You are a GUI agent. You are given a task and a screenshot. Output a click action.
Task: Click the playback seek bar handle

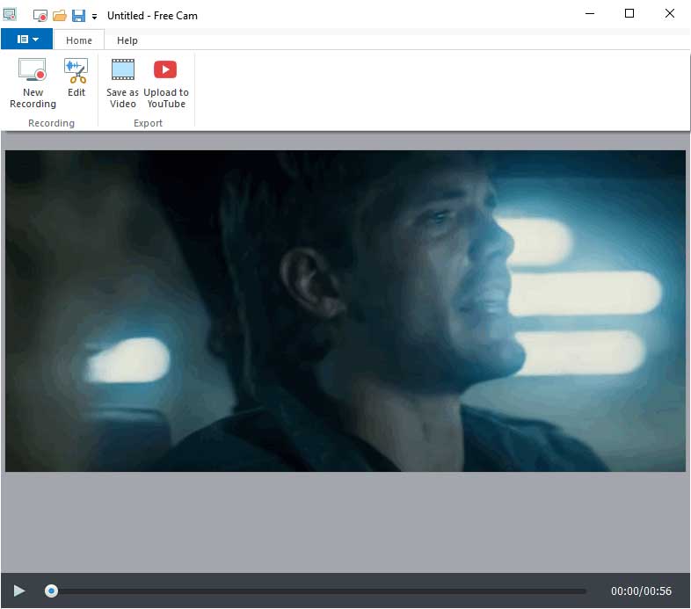pyautogui.click(x=52, y=591)
